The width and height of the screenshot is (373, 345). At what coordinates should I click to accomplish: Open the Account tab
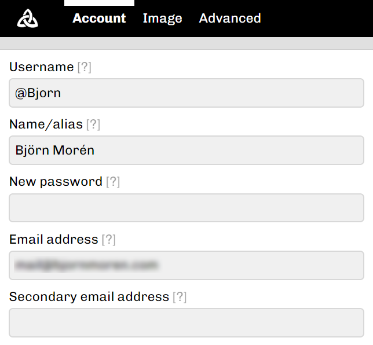[99, 19]
